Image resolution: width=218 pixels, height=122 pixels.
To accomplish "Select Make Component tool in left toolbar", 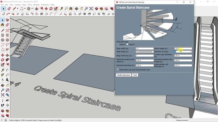I will coord(7,20).
